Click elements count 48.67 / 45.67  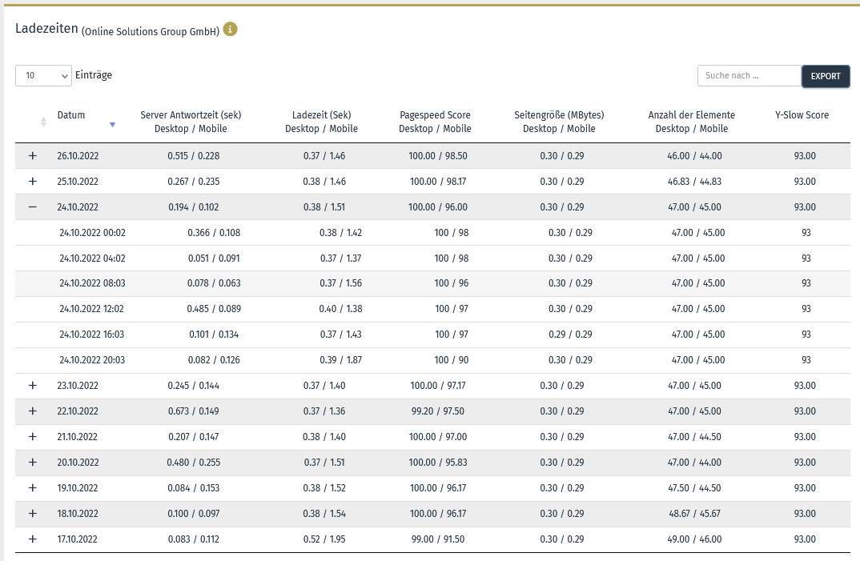tap(694, 514)
